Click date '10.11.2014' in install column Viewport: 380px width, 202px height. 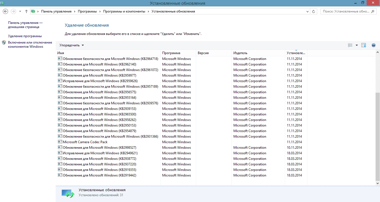point(294,148)
